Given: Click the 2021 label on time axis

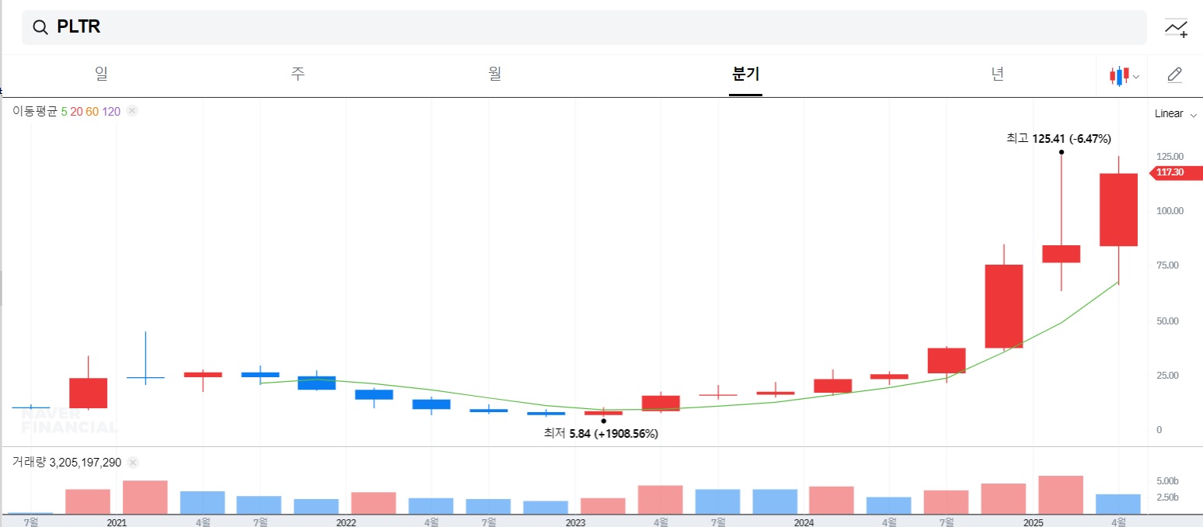Looking at the screenshot, I should coord(117,522).
